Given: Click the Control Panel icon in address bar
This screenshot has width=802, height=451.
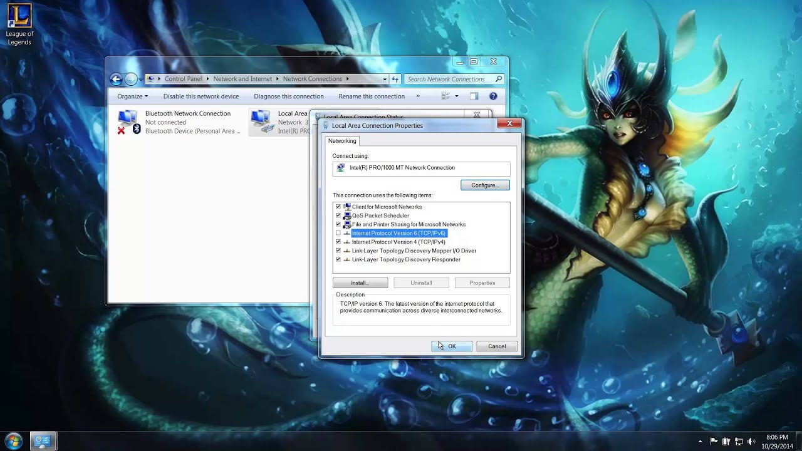Looking at the screenshot, I should pos(150,79).
